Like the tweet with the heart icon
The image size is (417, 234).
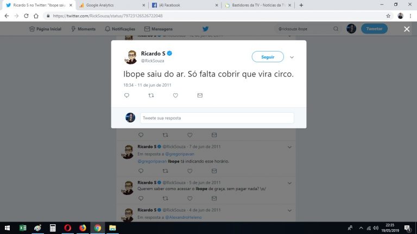pyautogui.click(x=175, y=95)
